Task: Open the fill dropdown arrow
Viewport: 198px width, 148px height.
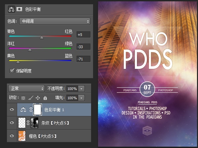Action: click(82, 98)
